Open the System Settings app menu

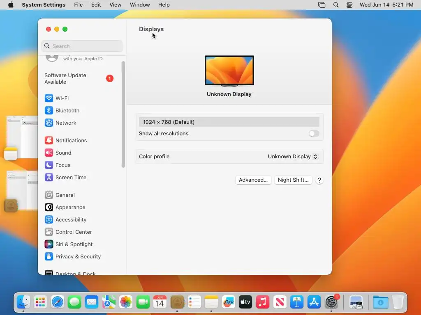click(x=44, y=5)
